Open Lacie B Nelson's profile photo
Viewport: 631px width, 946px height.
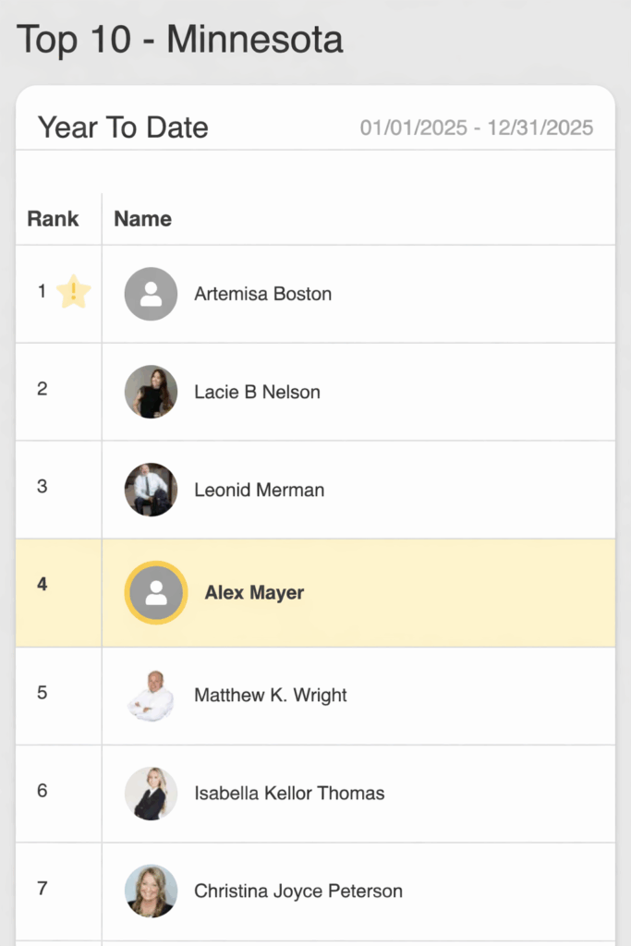point(151,392)
